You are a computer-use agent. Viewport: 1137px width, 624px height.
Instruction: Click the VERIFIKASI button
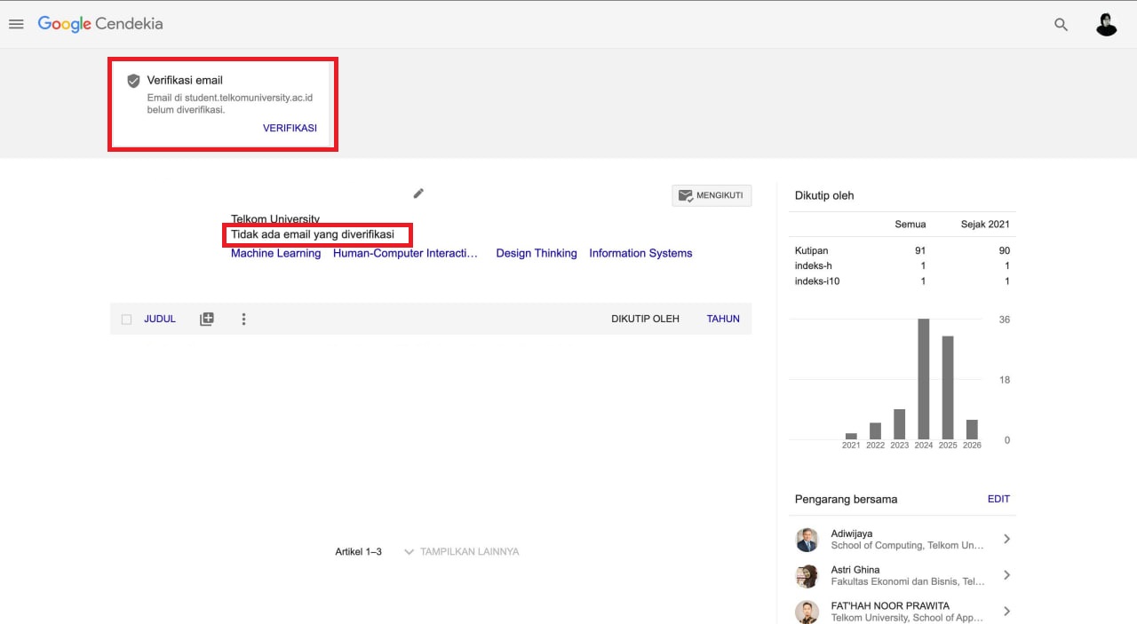290,128
